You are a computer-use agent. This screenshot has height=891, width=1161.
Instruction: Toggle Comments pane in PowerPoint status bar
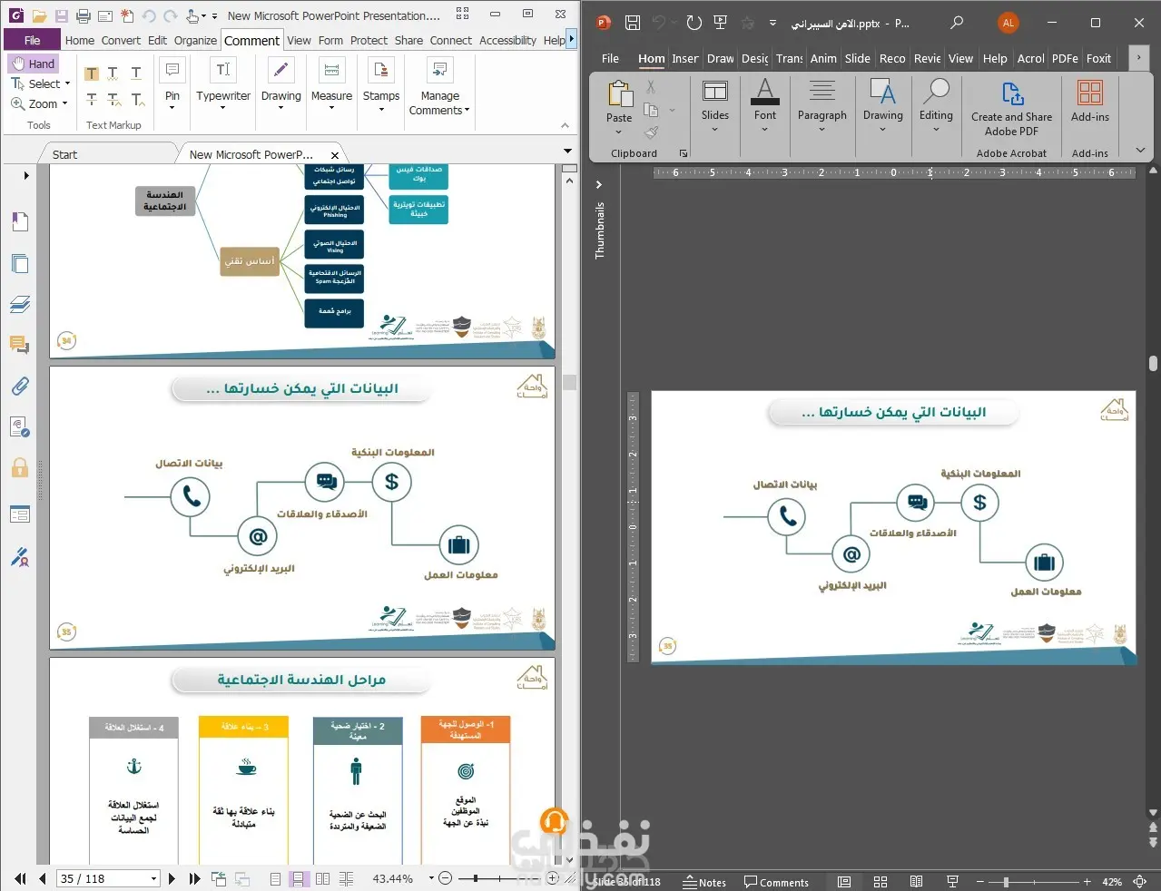(x=776, y=882)
